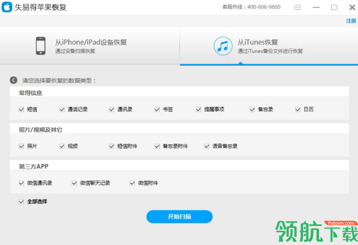Minimize the recovery window

[316, 7]
